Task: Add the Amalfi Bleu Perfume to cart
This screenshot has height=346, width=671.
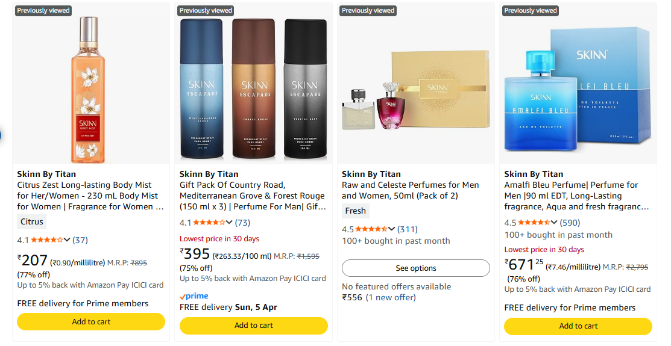Action: coord(578,326)
